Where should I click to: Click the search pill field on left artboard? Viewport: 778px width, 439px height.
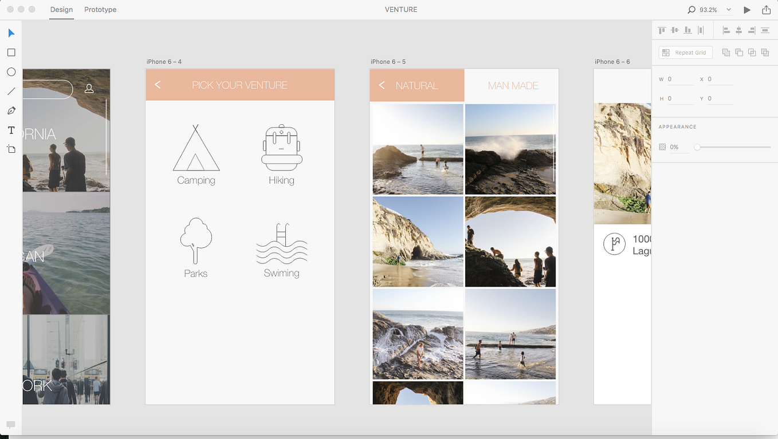(x=48, y=89)
